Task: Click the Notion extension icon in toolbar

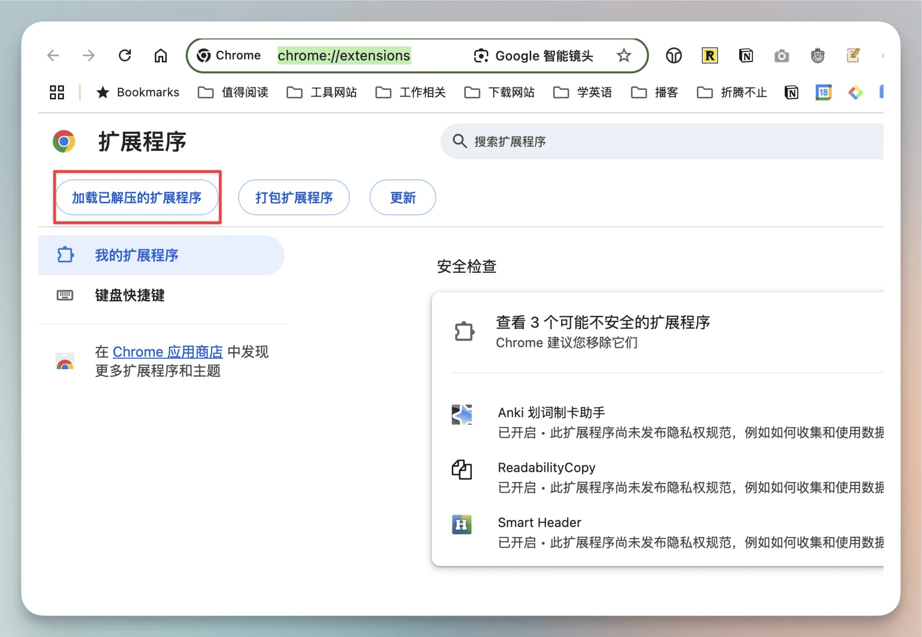Action: pos(746,55)
